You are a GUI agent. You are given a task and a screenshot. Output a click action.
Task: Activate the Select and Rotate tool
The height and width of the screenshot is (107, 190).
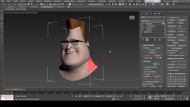45,4
